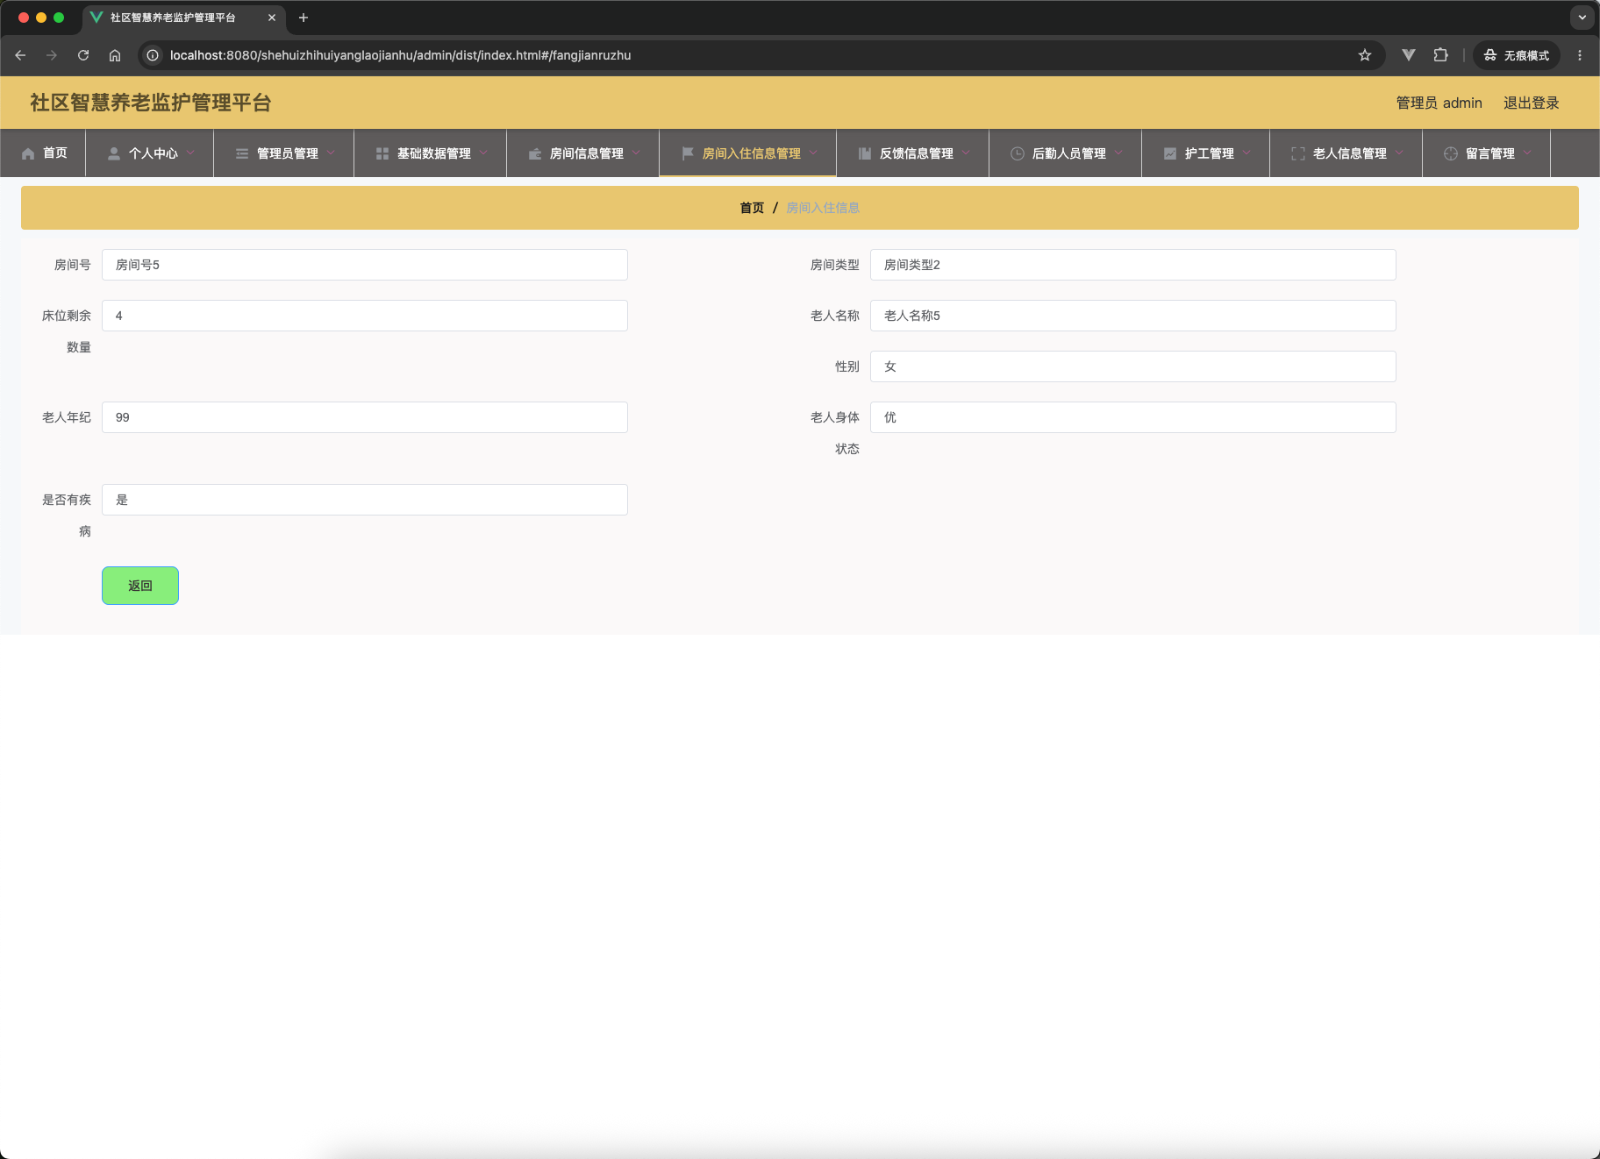Viewport: 1600px width, 1159px height.
Task: Expand the 管理员管理 menu chevron
Action: pos(331,153)
